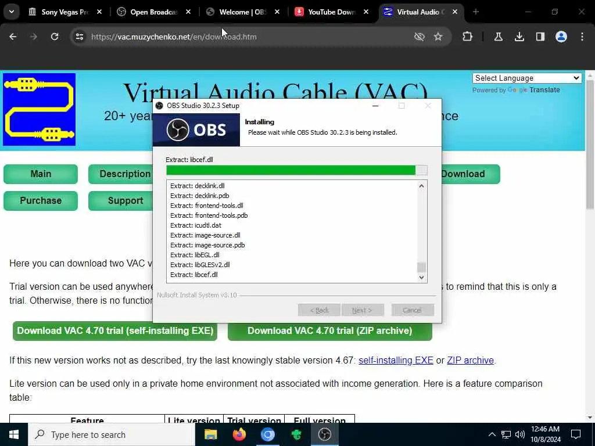Viewport: 595px width, 446px height.
Task: Open the Chromium browser taskbar icon
Action: (267, 434)
